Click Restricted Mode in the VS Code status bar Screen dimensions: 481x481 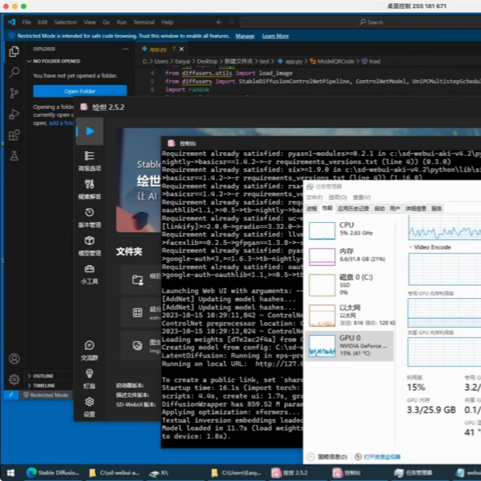pos(46,395)
